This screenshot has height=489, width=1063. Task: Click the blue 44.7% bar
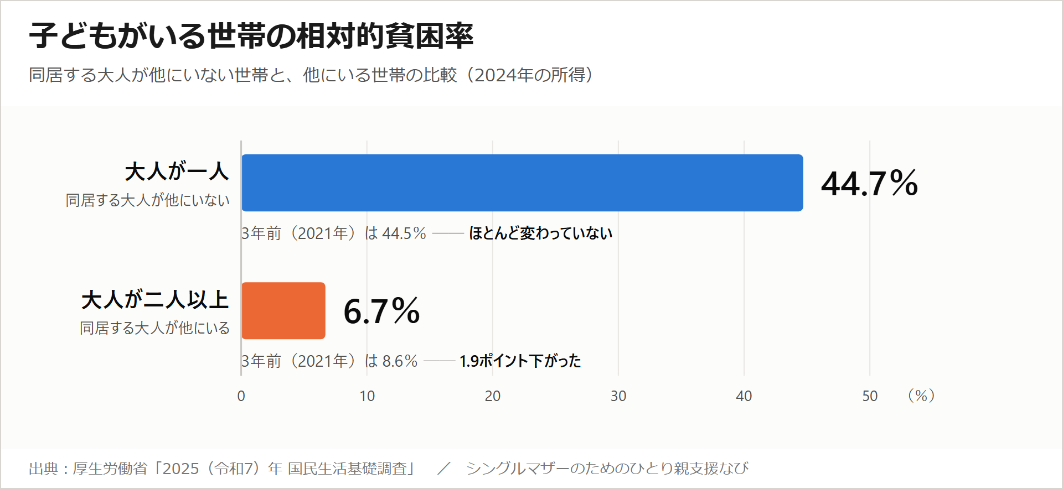pyautogui.click(x=522, y=183)
